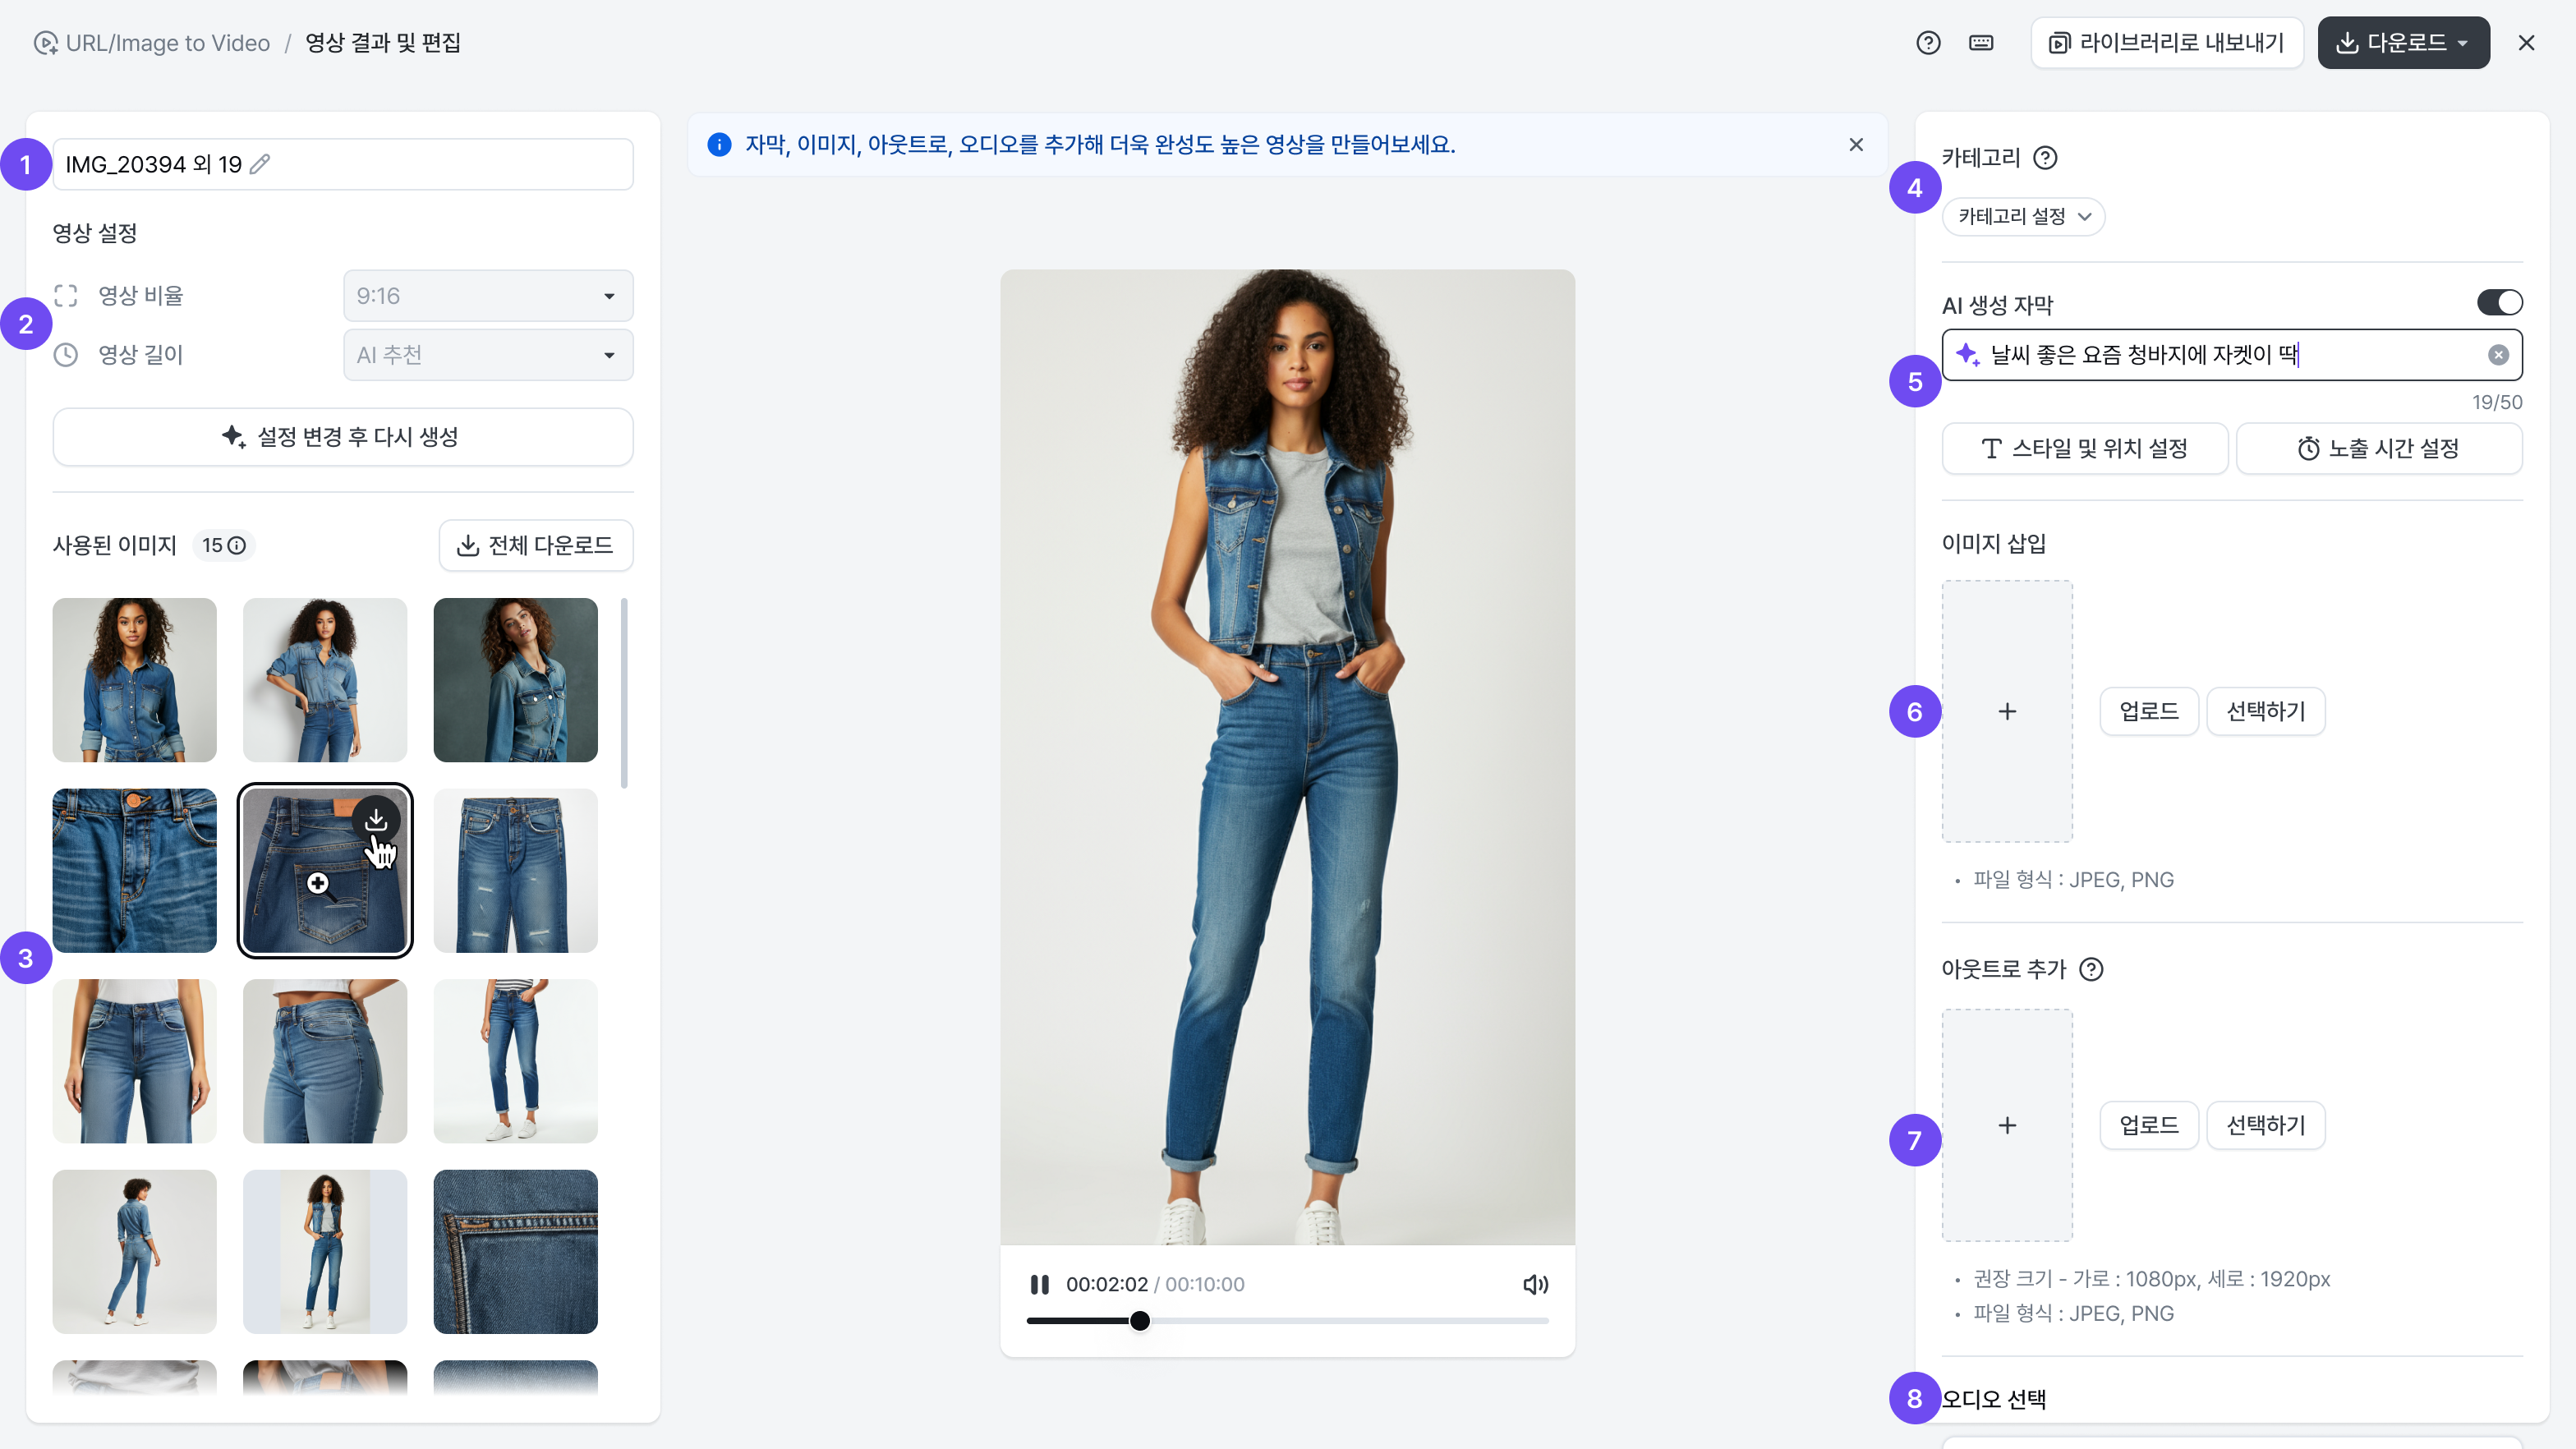The height and width of the screenshot is (1449, 2576).
Task: Click 업로드 in image insert section
Action: click(x=2149, y=711)
